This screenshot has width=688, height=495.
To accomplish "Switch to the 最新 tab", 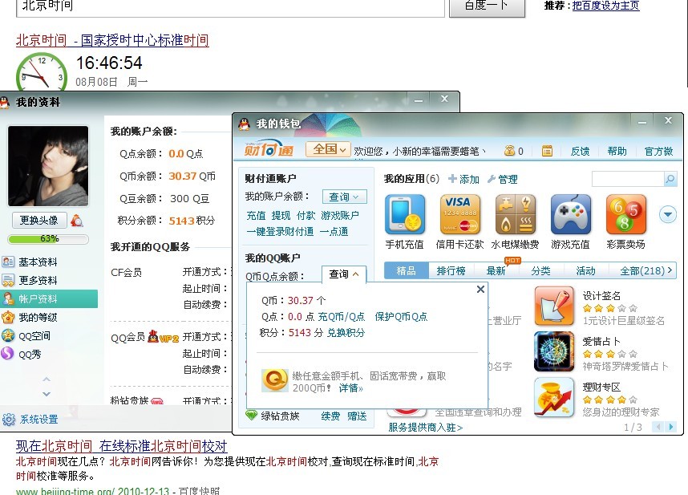I will (496, 270).
